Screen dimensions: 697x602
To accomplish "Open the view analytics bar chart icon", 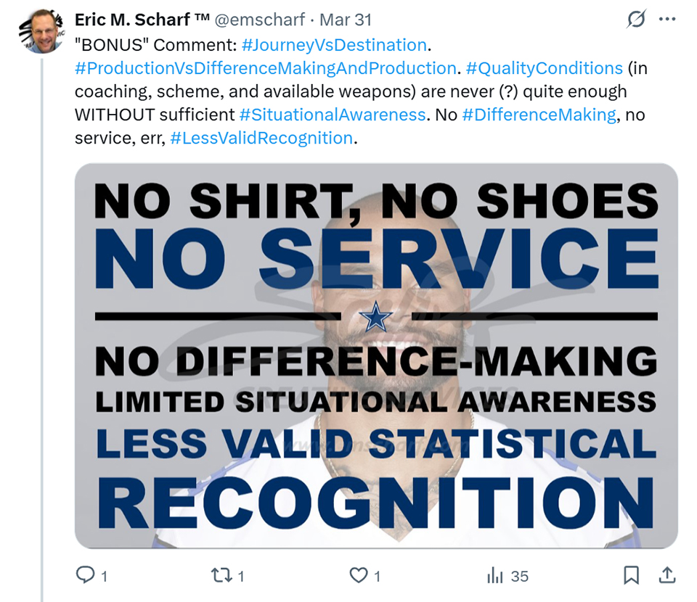I will click(494, 576).
